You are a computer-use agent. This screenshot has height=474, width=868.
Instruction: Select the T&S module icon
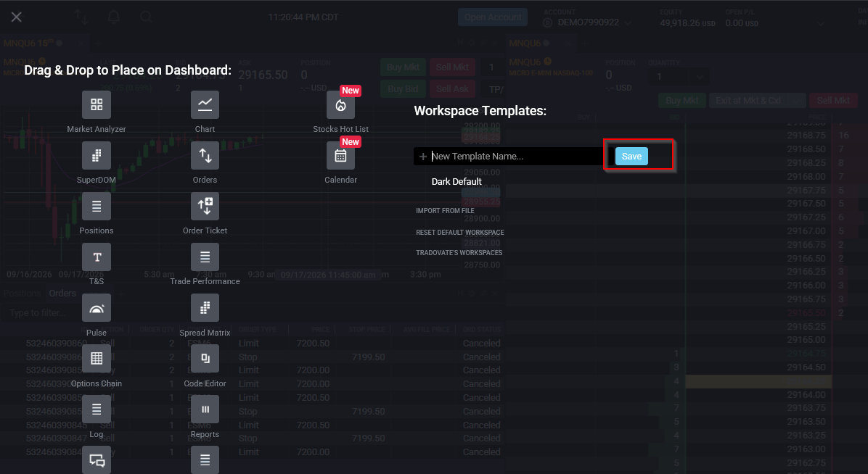click(x=97, y=257)
